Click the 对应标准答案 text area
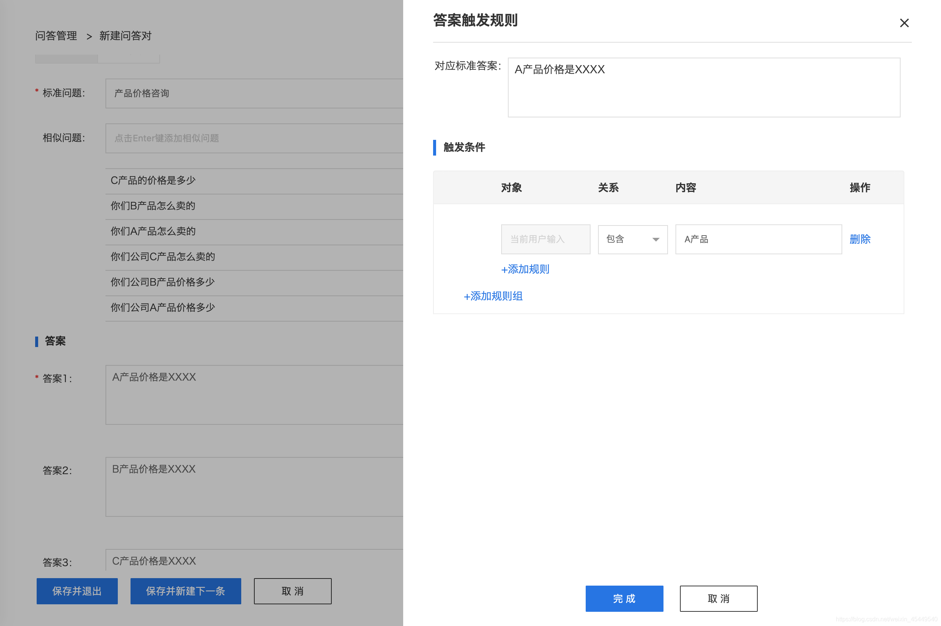The image size is (941, 626). pyautogui.click(x=703, y=88)
